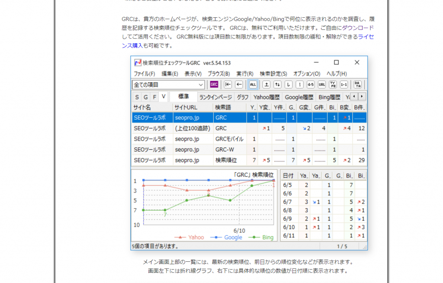Switch to the Yahoo履歴 tab

266,97
